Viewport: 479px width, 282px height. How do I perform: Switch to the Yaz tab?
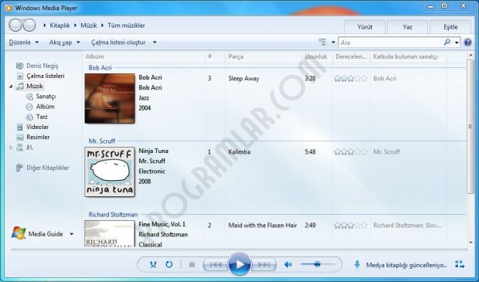click(x=407, y=27)
